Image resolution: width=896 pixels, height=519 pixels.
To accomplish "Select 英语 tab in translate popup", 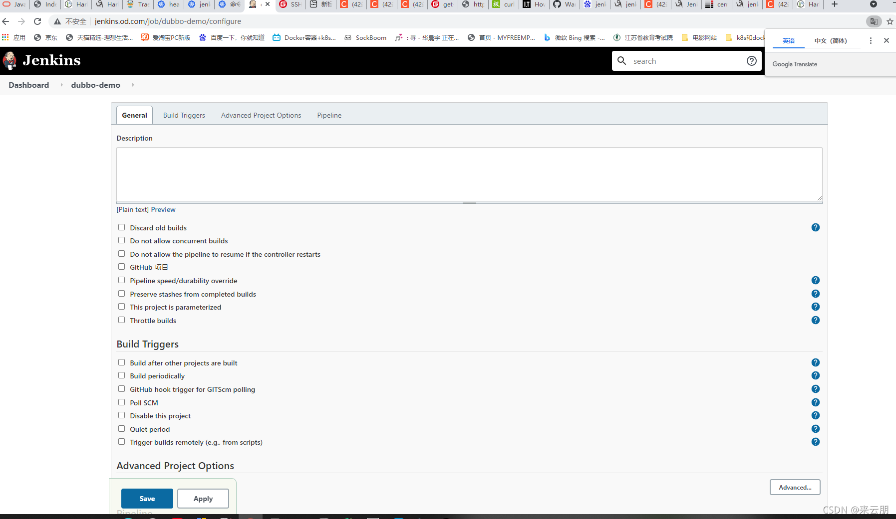I will 789,40.
